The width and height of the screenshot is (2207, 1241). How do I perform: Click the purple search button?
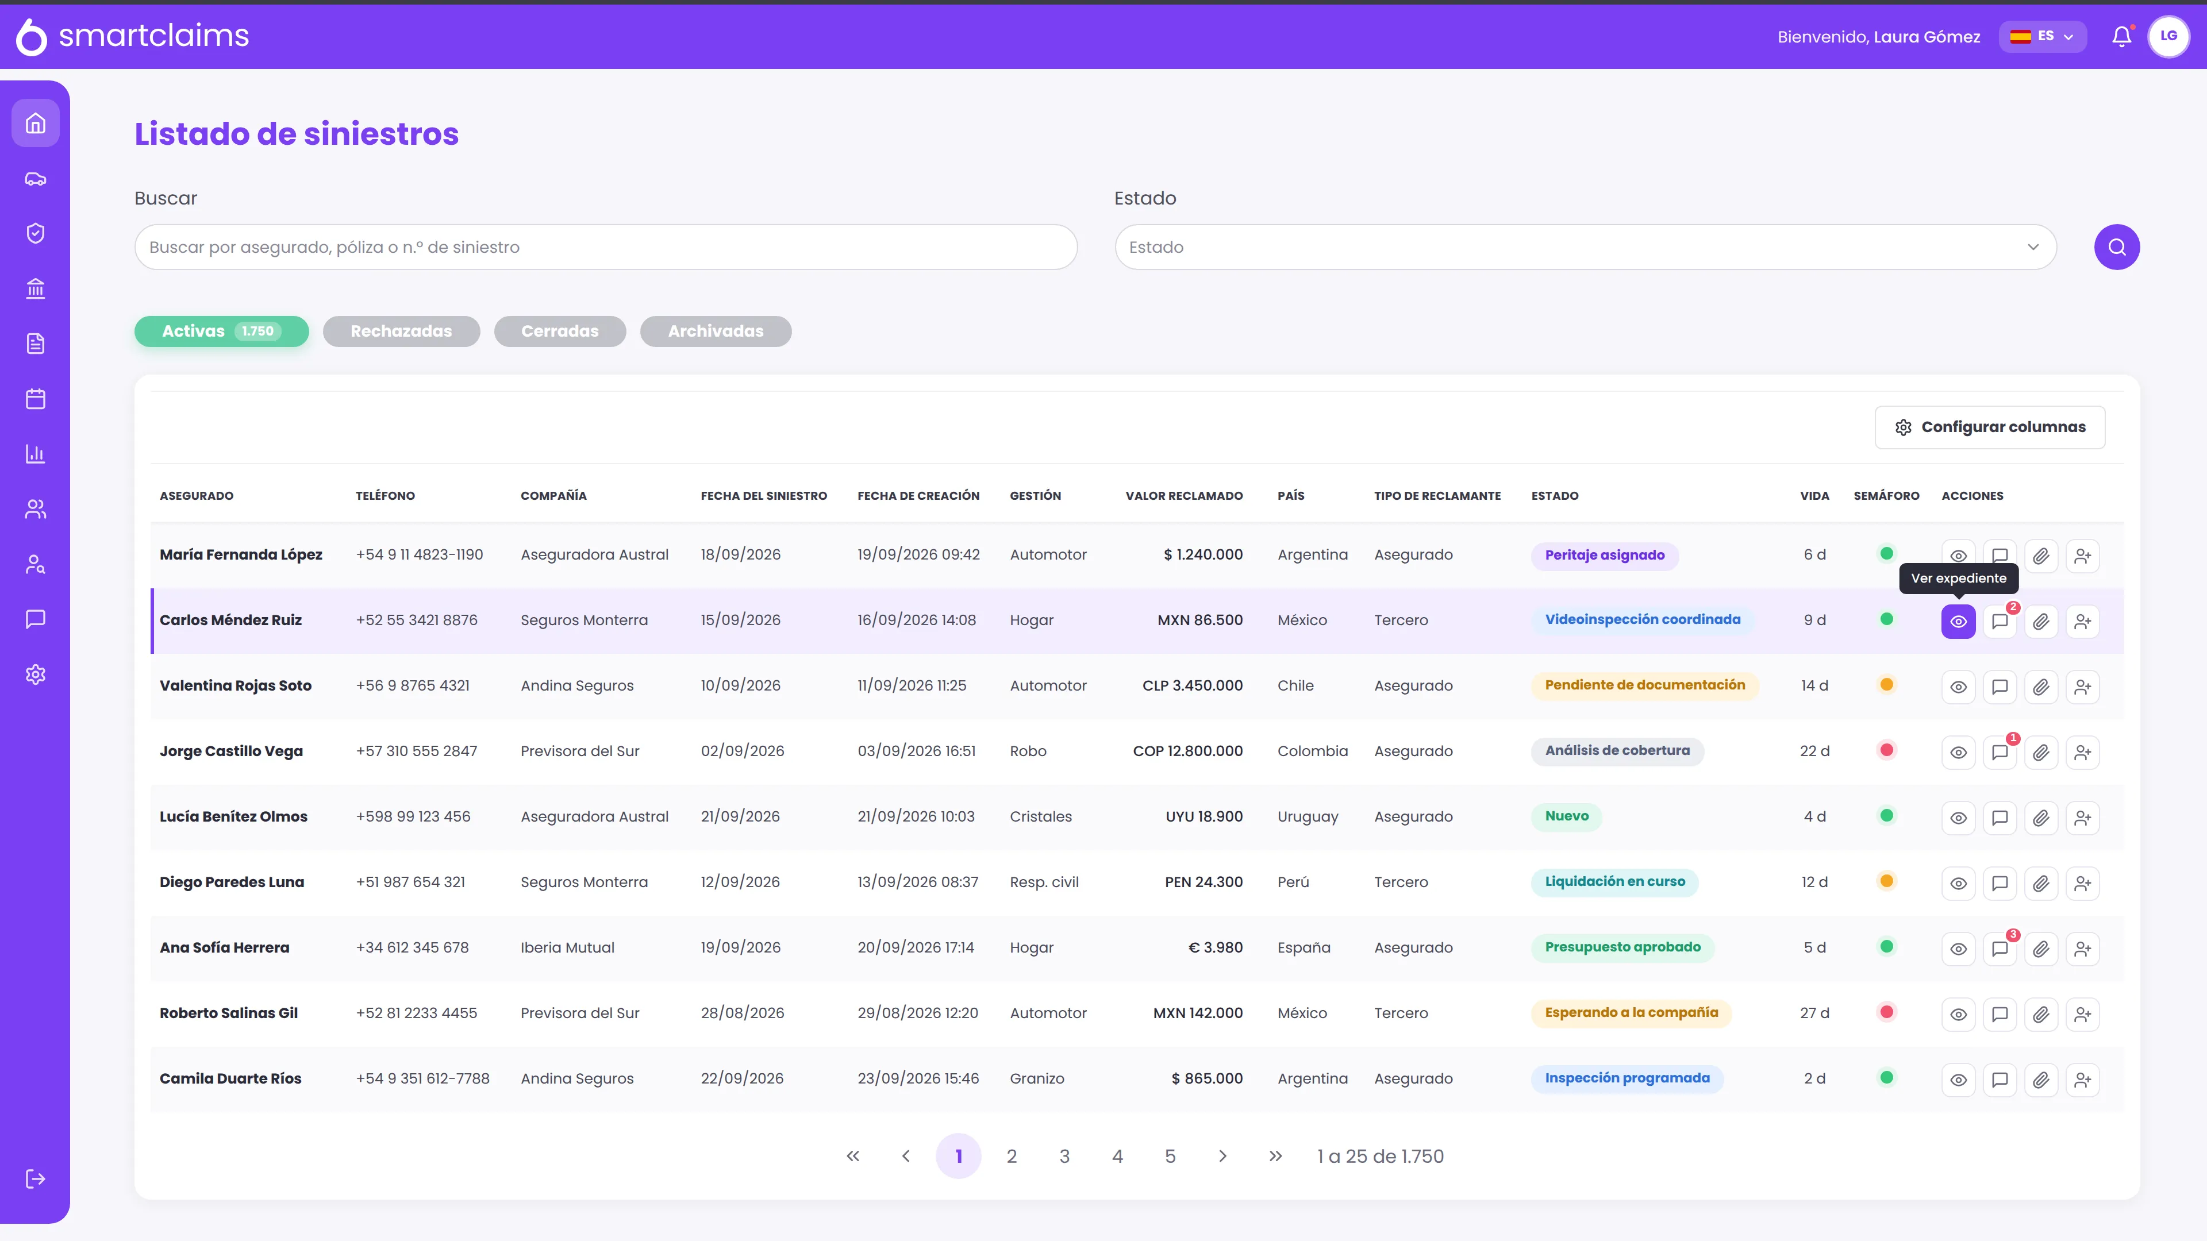2116,246
